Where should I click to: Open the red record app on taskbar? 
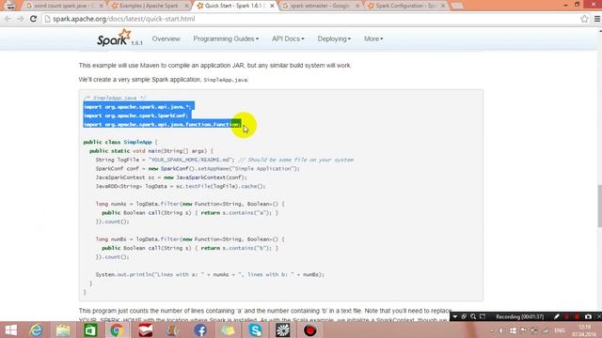[x=309, y=330]
